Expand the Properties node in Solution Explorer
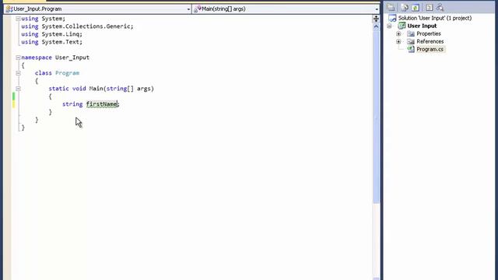 (398, 33)
